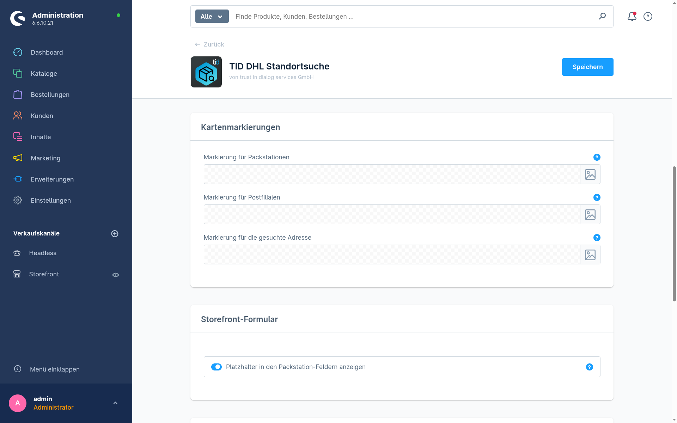Expand the admin user menu chevron
677x423 pixels.
(x=115, y=403)
